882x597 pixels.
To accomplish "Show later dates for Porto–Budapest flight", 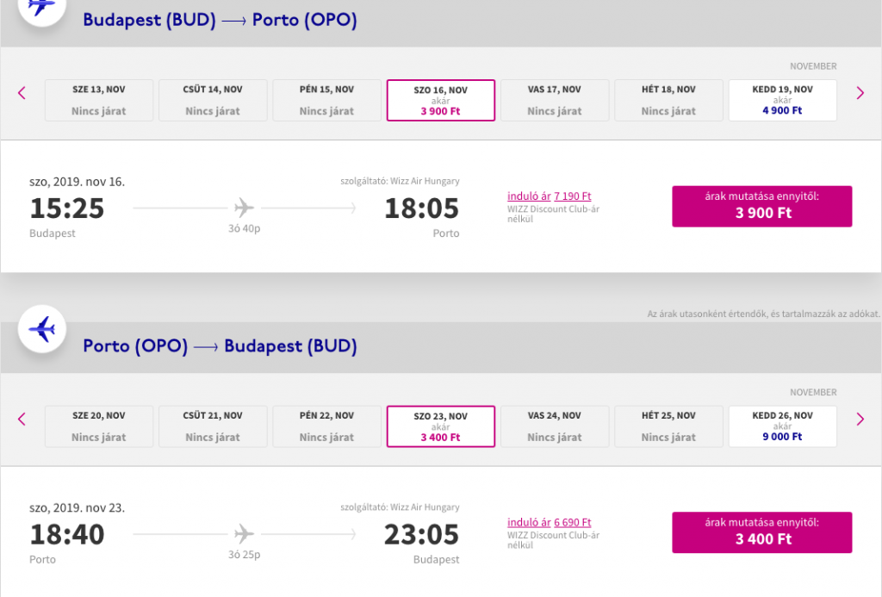I will (x=860, y=420).
